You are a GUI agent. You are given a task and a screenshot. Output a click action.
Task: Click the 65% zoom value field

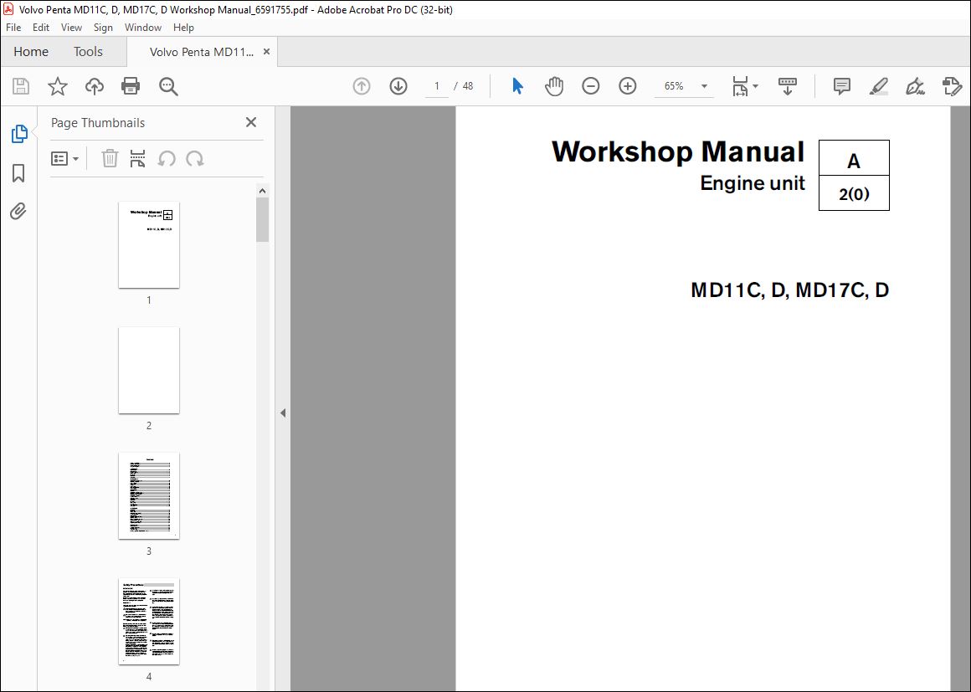click(675, 86)
